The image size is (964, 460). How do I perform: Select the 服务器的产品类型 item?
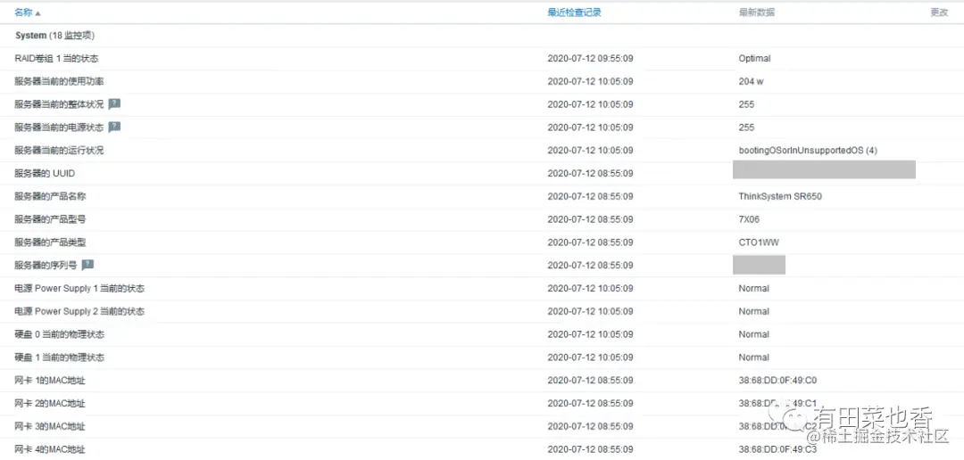50,242
